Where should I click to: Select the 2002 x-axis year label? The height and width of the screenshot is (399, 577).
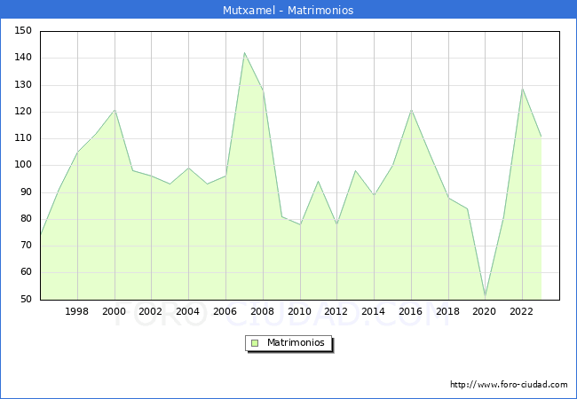(151, 311)
